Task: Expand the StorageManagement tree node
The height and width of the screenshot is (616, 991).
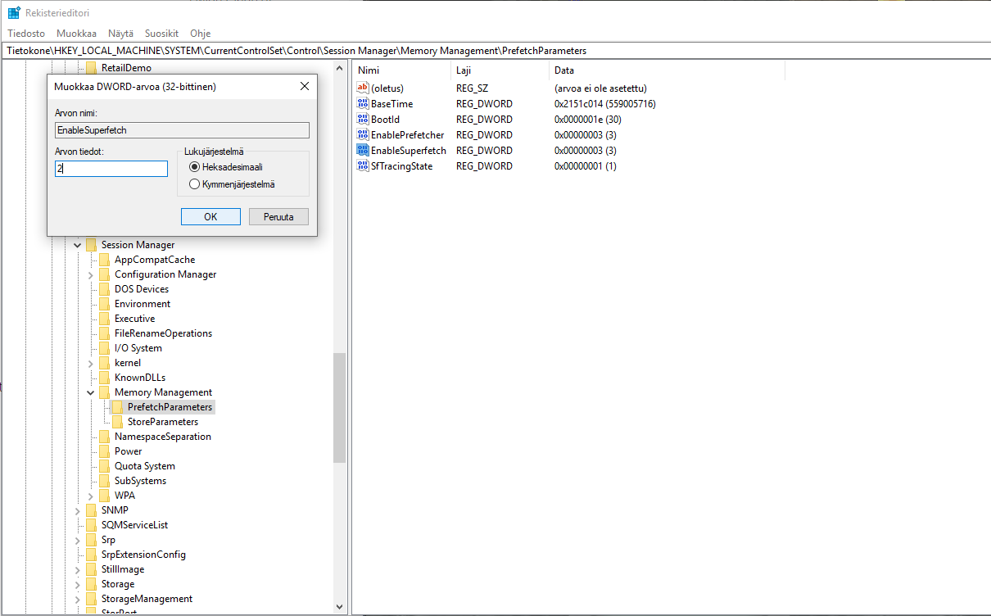Action: 78,599
